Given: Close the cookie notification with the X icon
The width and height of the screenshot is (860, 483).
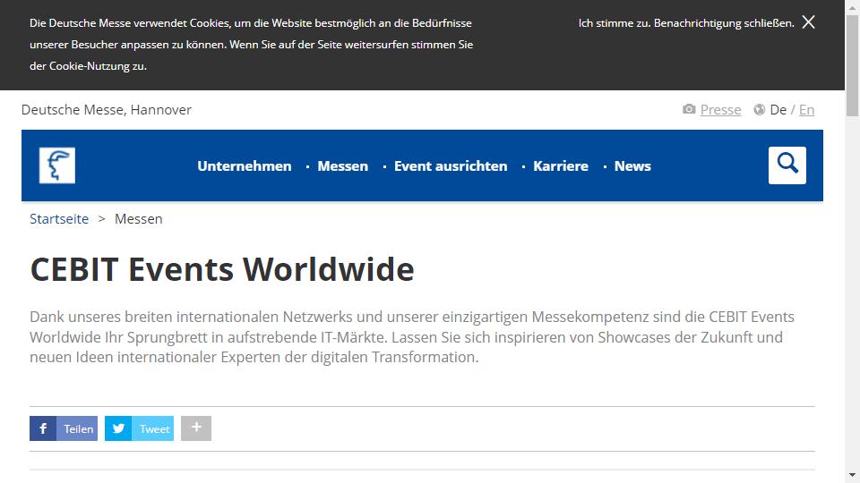Looking at the screenshot, I should click(x=808, y=21).
